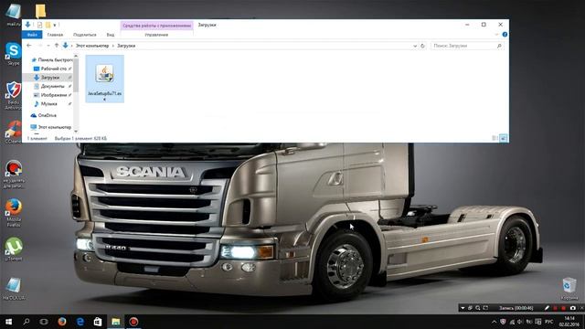
Task: Open Этот компьютер in navigation pane
Action: [51, 127]
